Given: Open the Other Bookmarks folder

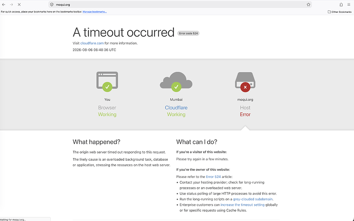Looking at the screenshot, I should click(x=340, y=12).
